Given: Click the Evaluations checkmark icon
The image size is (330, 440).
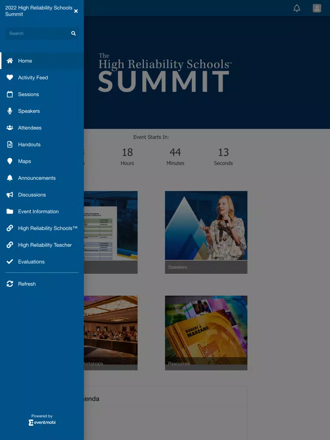Looking at the screenshot, I should (x=10, y=261).
